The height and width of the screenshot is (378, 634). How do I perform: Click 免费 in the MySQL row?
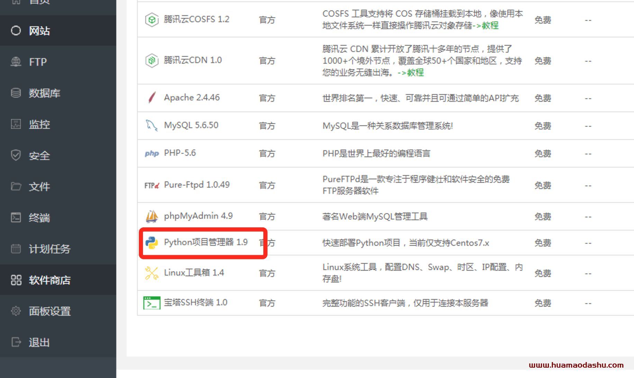tap(543, 126)
